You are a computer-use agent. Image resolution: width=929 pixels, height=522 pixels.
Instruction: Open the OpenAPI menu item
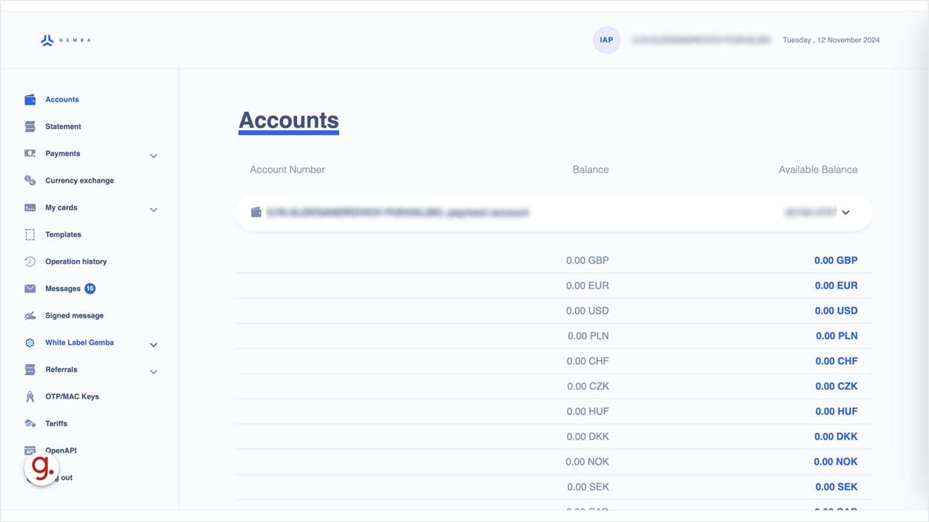(61, 451)
